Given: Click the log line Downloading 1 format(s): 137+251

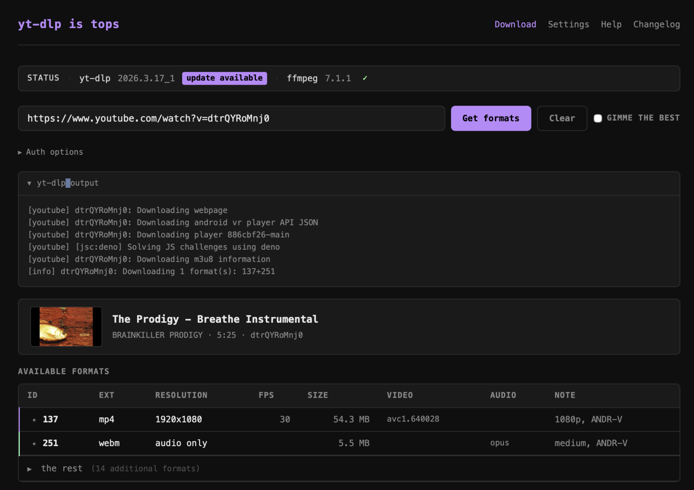Looking at the screenshot, I should click(x=151, y=272).
